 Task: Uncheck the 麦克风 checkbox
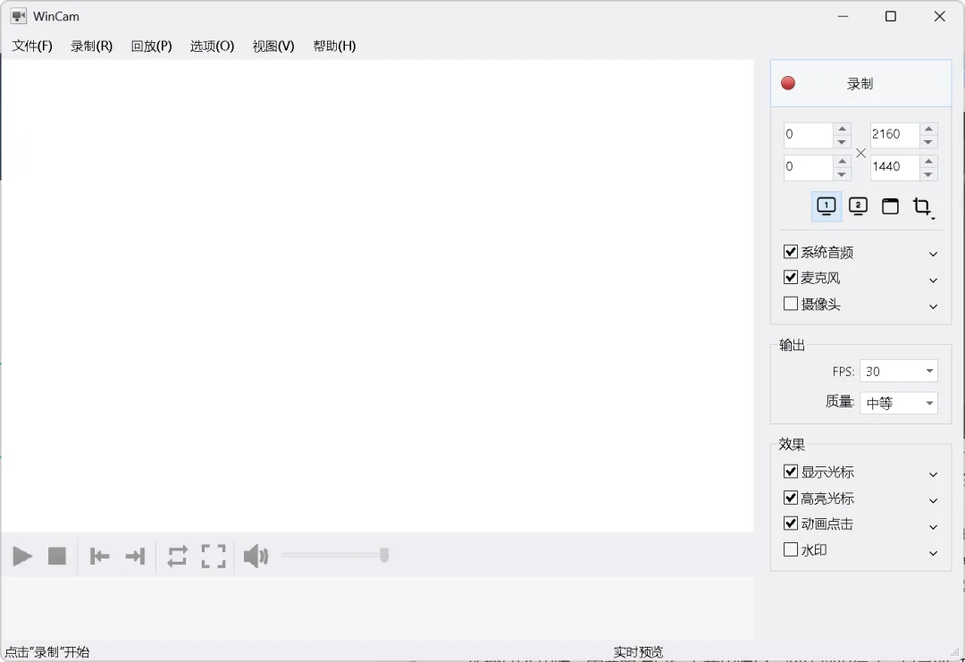tap(791, 278)
